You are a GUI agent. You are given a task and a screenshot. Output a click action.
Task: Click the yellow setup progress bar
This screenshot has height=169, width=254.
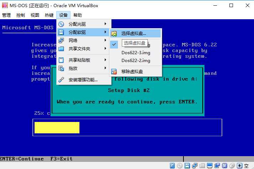coord(57,128)
